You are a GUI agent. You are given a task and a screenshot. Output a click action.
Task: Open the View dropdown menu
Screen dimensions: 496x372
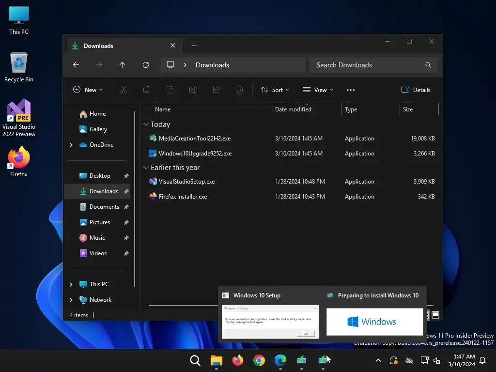[318, 90]
